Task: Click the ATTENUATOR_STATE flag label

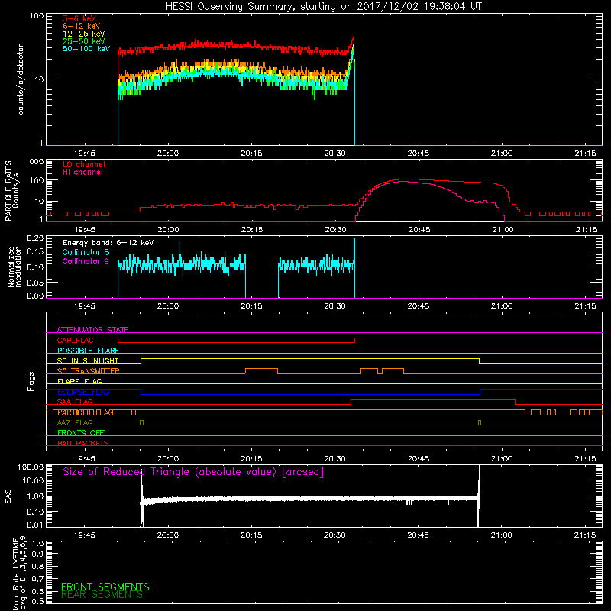Action: tap(92, 330)
